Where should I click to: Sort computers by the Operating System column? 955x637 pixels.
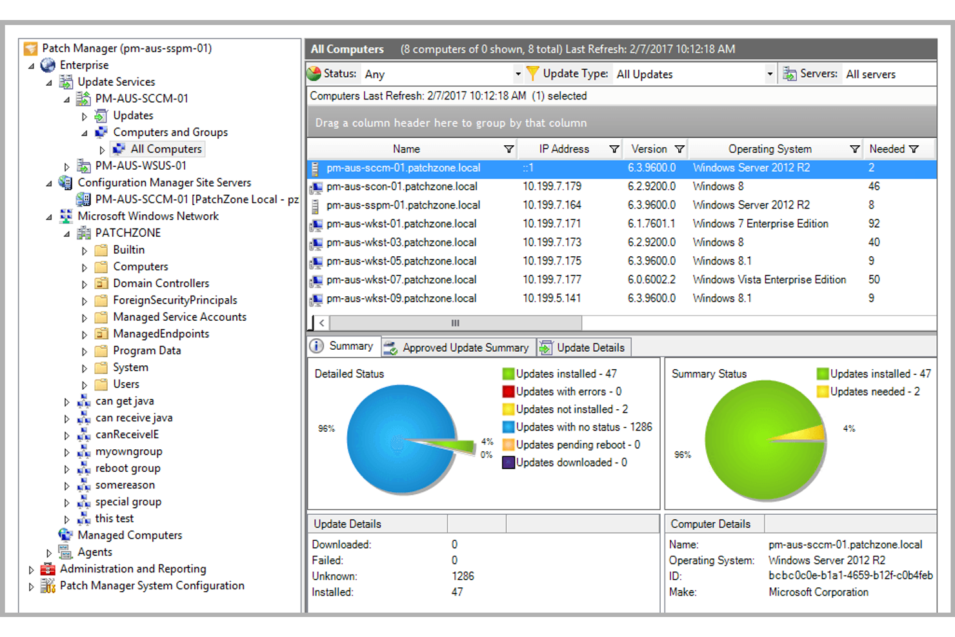point(770,148)
